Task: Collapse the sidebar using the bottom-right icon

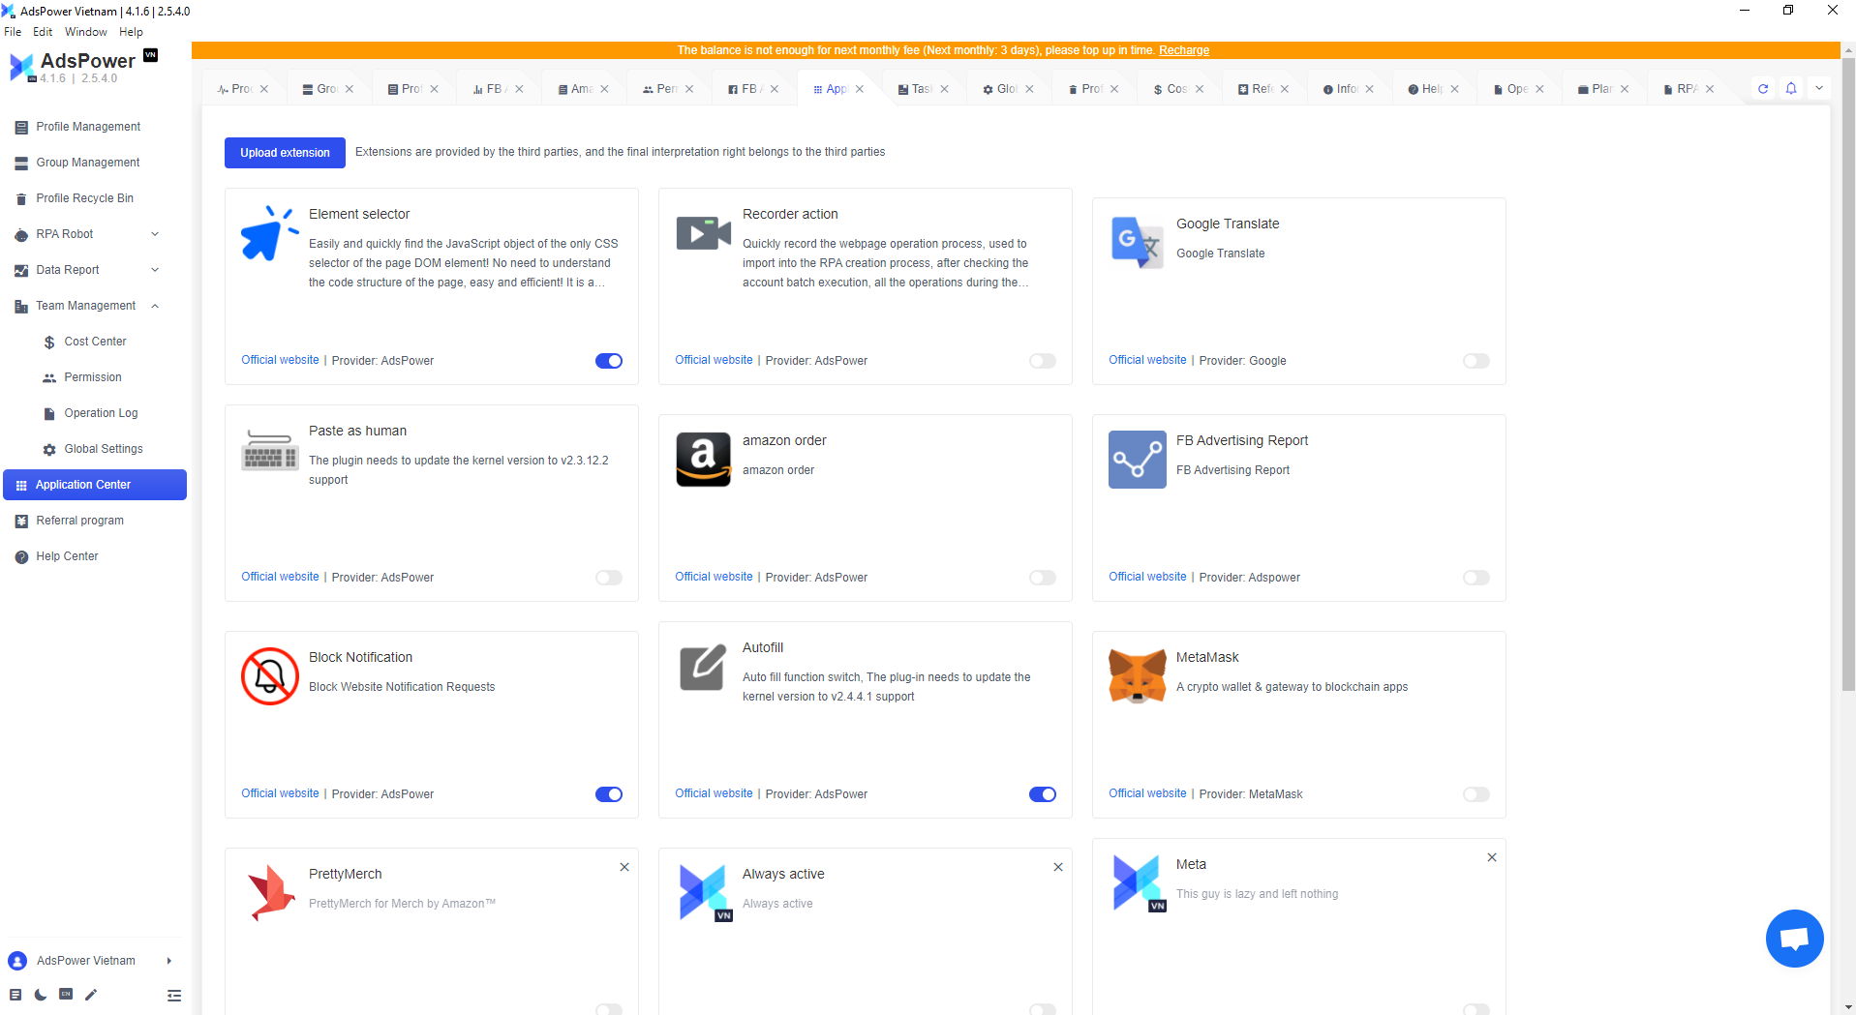Action: click(x=173, y=995)
